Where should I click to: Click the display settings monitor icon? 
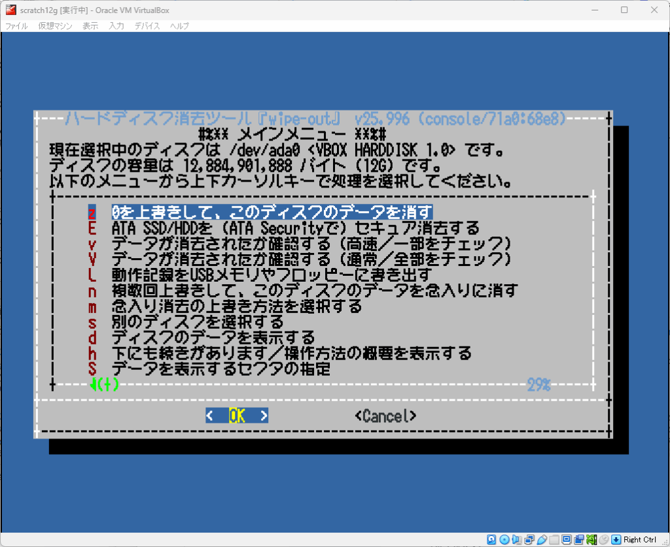567,539
